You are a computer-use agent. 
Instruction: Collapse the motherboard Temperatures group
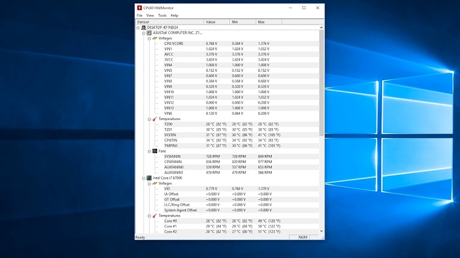point(149,119)
